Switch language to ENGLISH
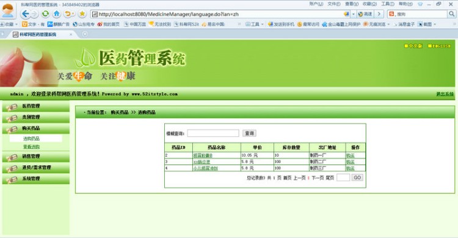Screen dimensions: 458x238 [439, 46]
